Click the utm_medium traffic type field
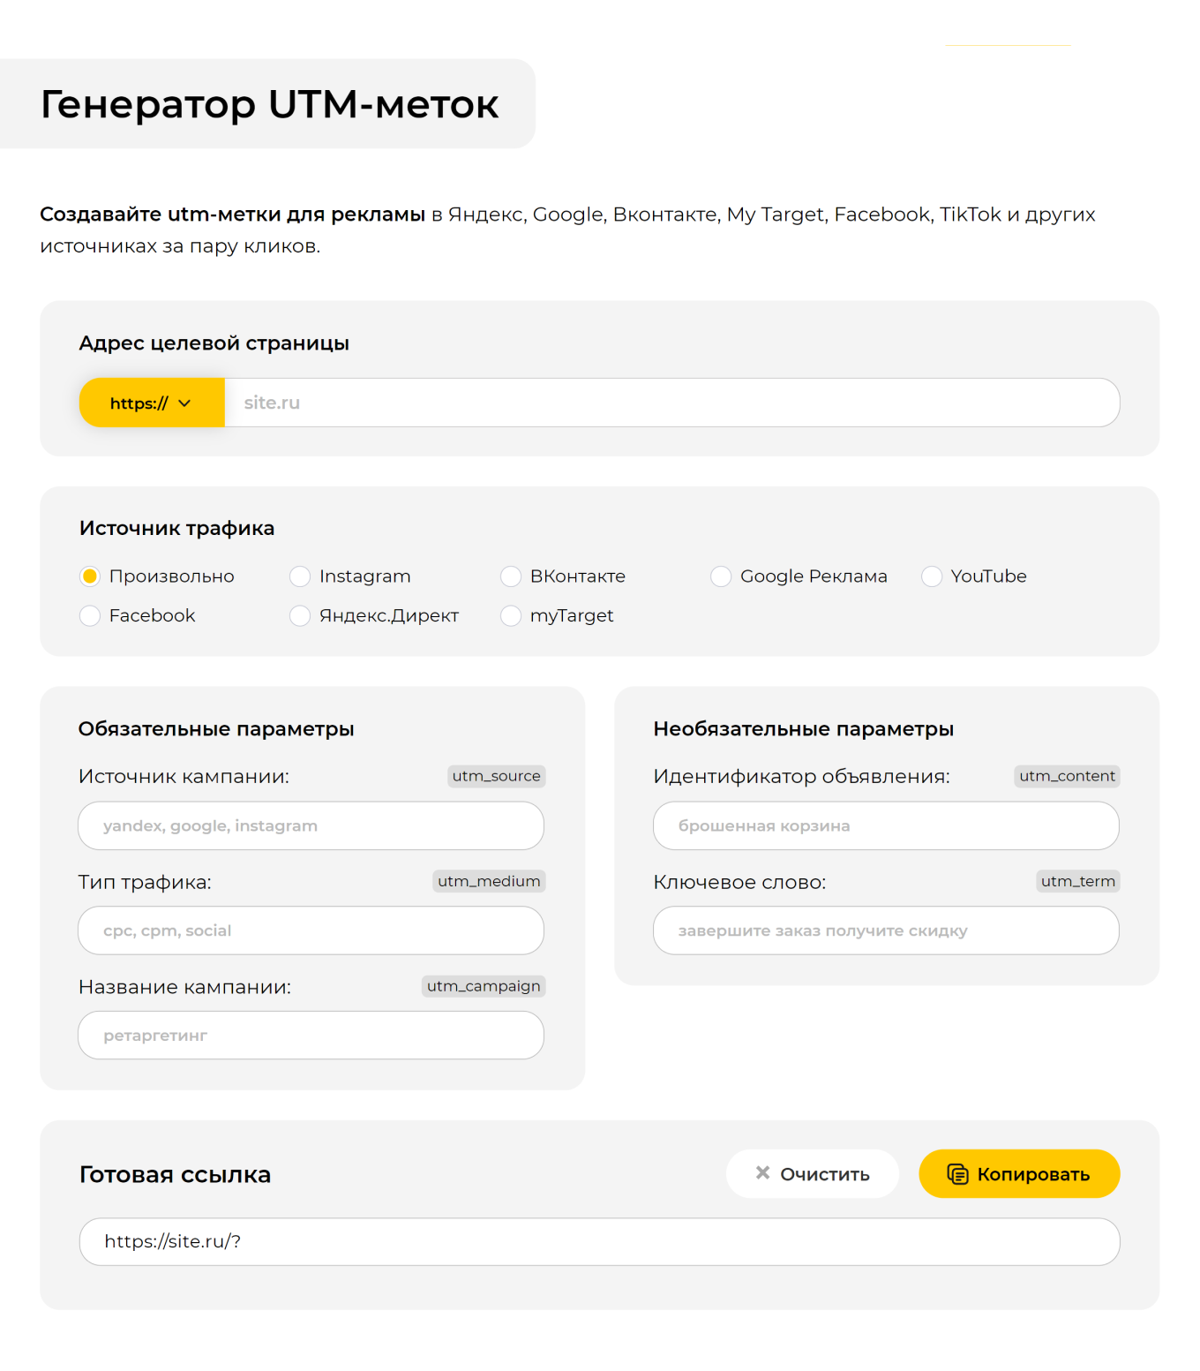Viewport: 1200px width, 1371px height. click(x=311, y=930)
